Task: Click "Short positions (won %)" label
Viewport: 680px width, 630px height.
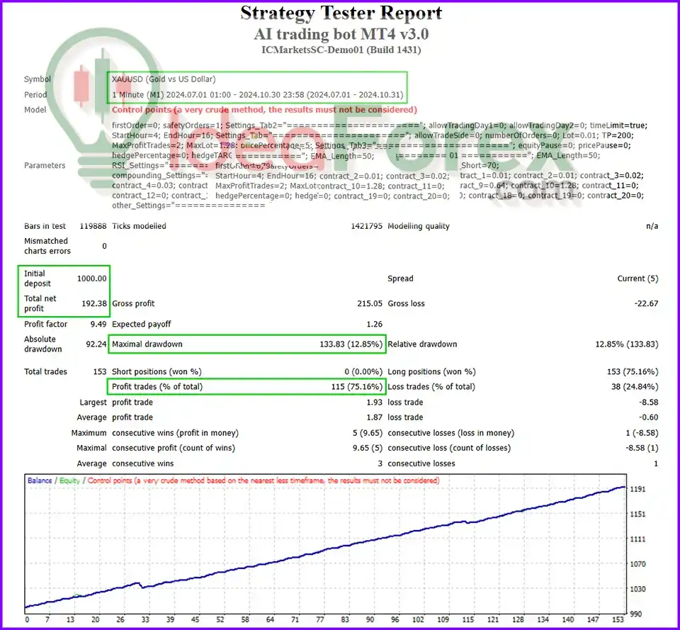Action: coord(157,372)
